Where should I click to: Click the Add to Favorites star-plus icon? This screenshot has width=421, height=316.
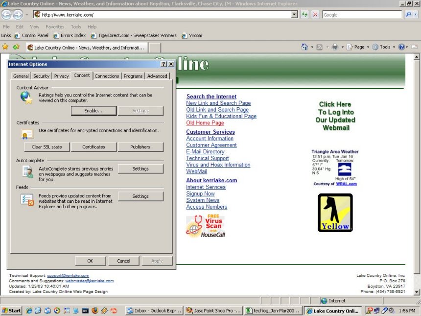coord(16,47)
